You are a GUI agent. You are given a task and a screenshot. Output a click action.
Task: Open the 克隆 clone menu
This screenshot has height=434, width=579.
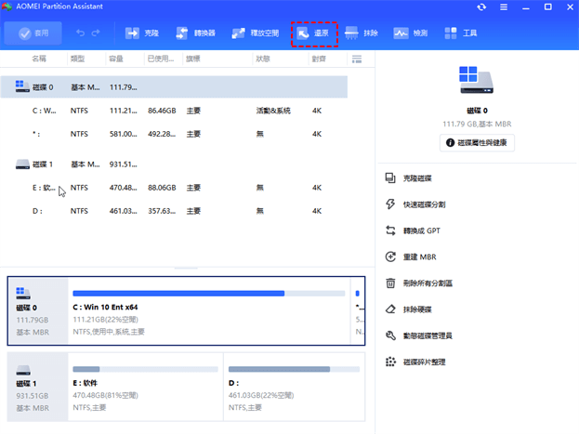[x=142, y=33]
